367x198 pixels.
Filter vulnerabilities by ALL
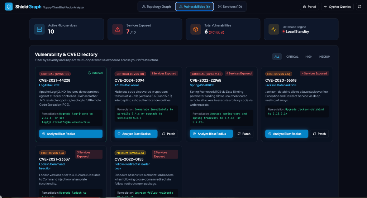[277, 57]
